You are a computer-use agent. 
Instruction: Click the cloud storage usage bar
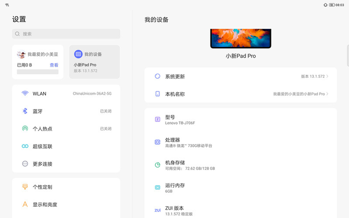click(38, 72)
